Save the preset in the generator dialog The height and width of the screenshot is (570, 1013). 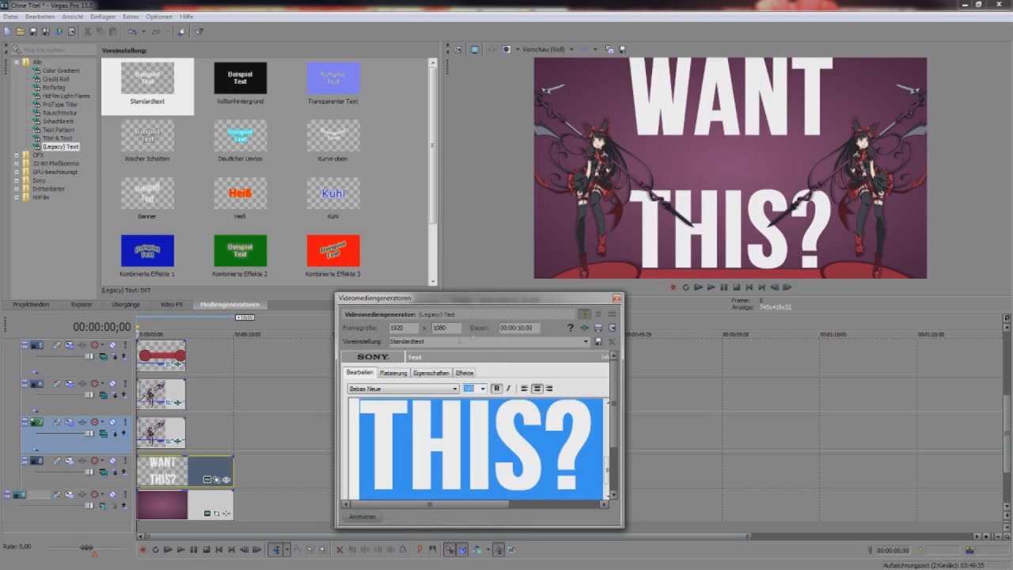(598, 341)
